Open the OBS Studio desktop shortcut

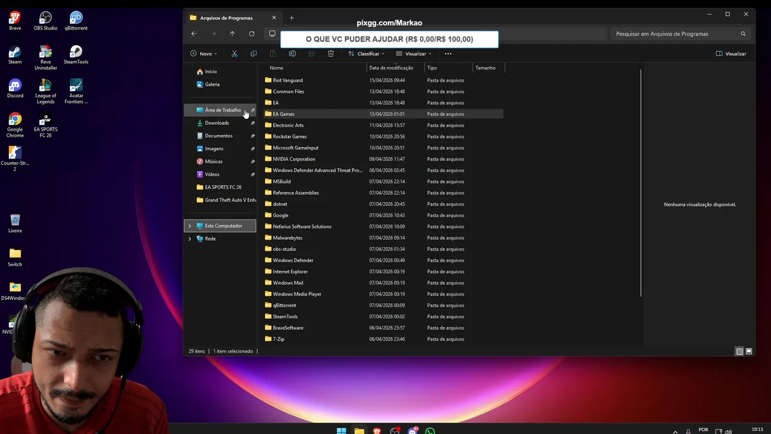pyautogui.click(x=46, y=20)
